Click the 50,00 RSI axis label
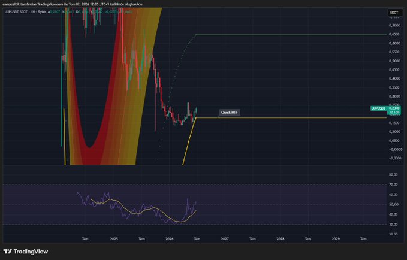Screen dimensions: 407x260 coord(393,204)
